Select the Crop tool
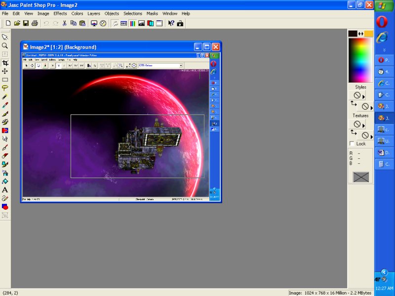This screenshot has width=395, height=296. click(x=5, y=63)
